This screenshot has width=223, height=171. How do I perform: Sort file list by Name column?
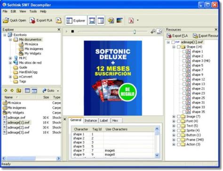pos(8,98)
